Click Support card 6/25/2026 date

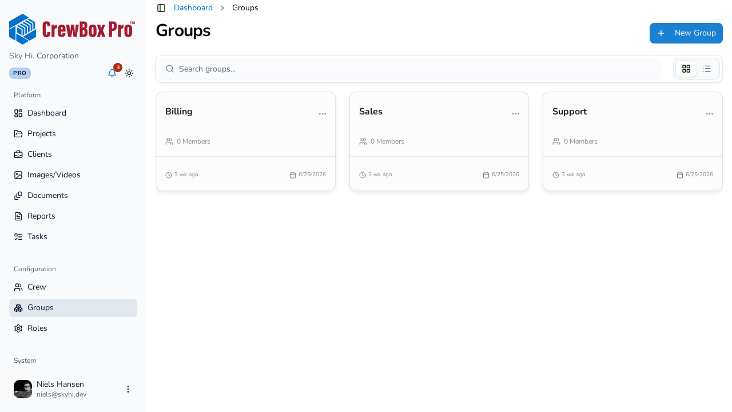[x=699, y=175]
